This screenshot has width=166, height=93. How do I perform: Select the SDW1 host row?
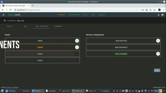(42, 54)
